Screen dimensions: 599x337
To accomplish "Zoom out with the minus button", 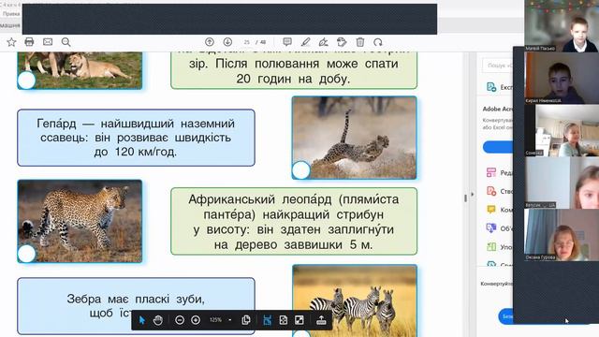I will tap(180, 320).
